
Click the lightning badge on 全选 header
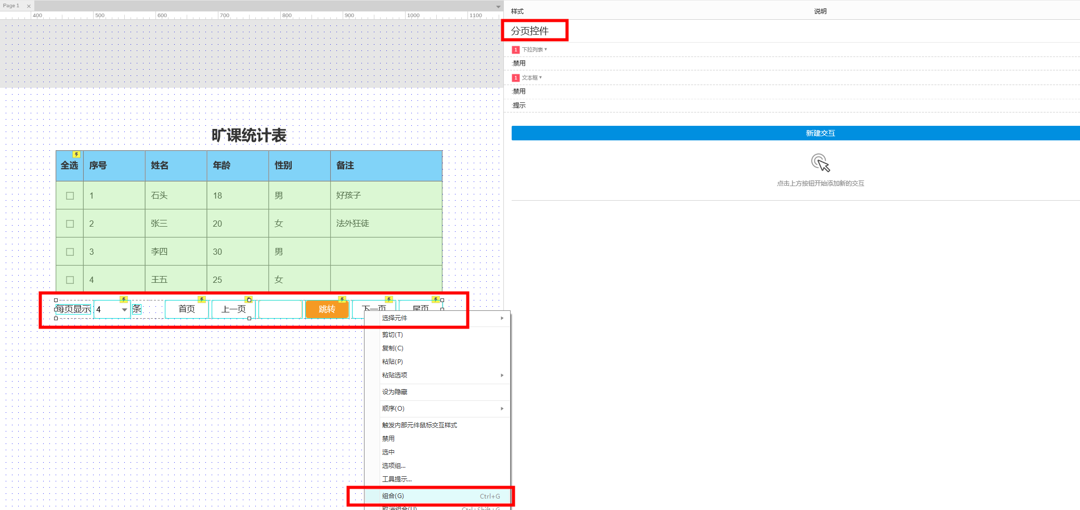tap(76, 154)
